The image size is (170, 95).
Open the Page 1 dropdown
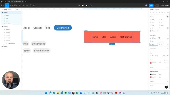(x=18, y=9)
